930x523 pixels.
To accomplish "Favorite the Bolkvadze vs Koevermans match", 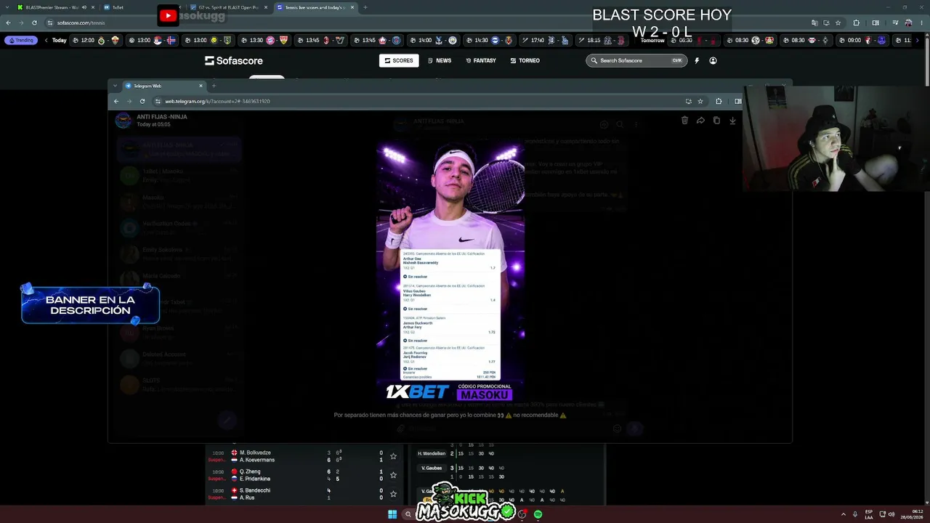I will pyautogui.click(x=393, y=456).
